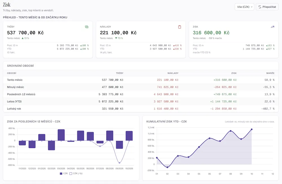The image size is (282, 184).
Task: Click the 03/2026 bar in the profit chart
Action: point(61,135)
